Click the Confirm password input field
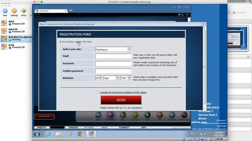The width and height of the screenshot is (252, 141). pos(113,71)
